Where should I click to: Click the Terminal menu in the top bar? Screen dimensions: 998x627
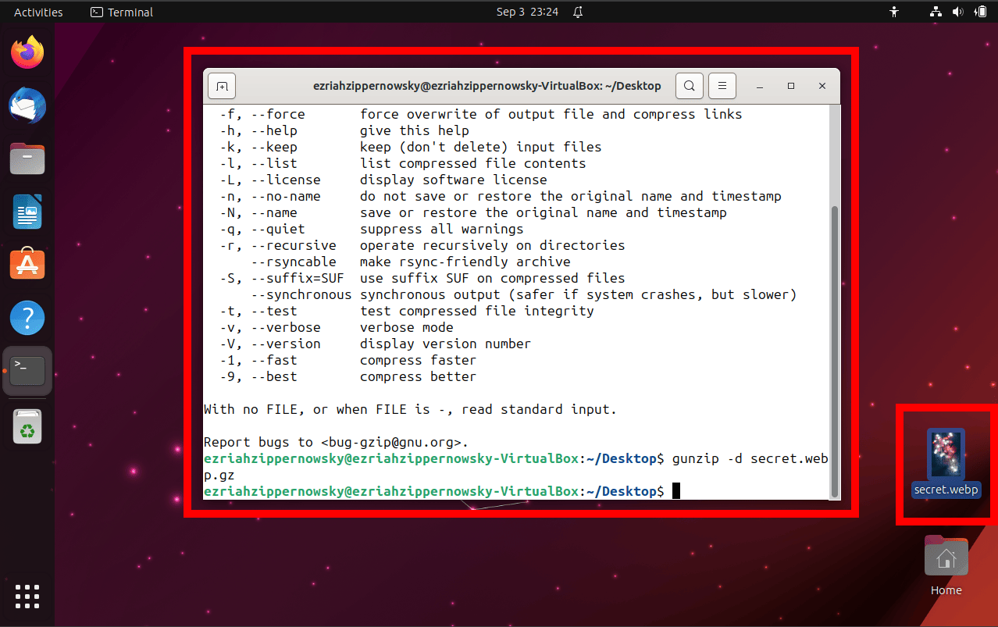(x=121, y=12)
